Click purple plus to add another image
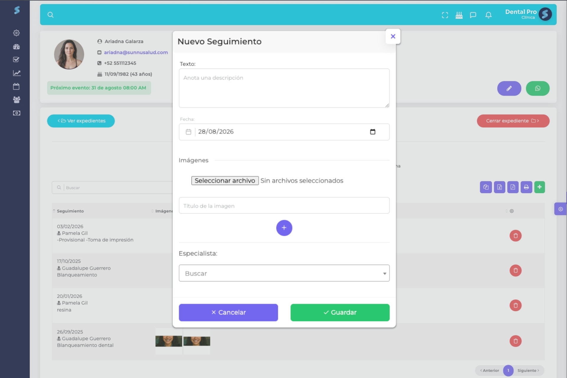The height and width of the screenshot is (378, 567). pos(284,228)
